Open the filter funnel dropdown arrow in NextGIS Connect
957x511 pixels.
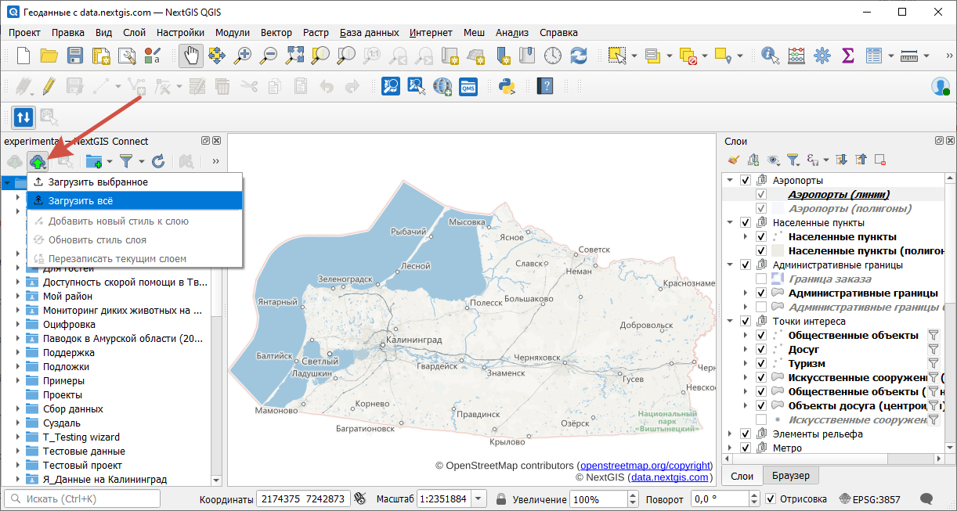click(x=142, y=162)
